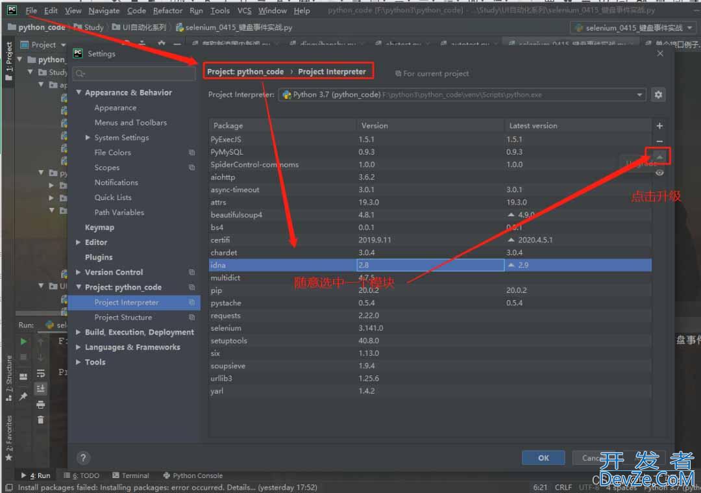Open the 4: Run tool window tab

36,475
